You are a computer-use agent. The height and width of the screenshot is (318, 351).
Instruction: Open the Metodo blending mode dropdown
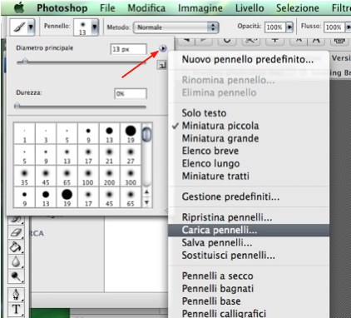pyautogui.click(x=175, y=27)
